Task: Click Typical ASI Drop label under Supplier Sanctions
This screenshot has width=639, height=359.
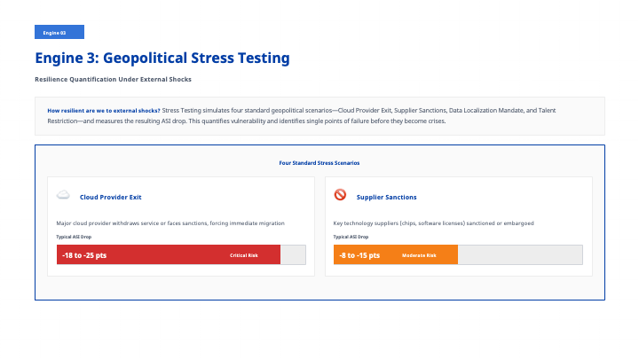Action: 351,237
